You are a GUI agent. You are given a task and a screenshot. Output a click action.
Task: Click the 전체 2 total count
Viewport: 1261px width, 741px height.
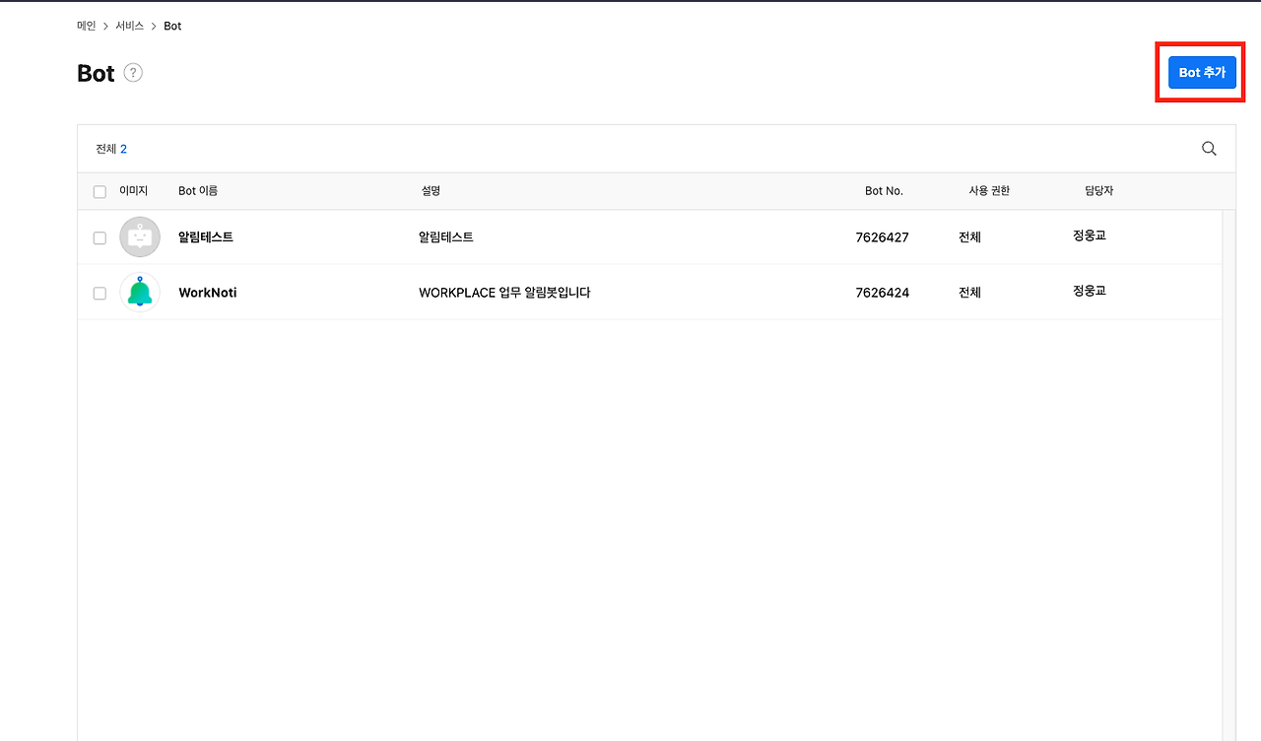pyautogui.click(x=111, y=149)
